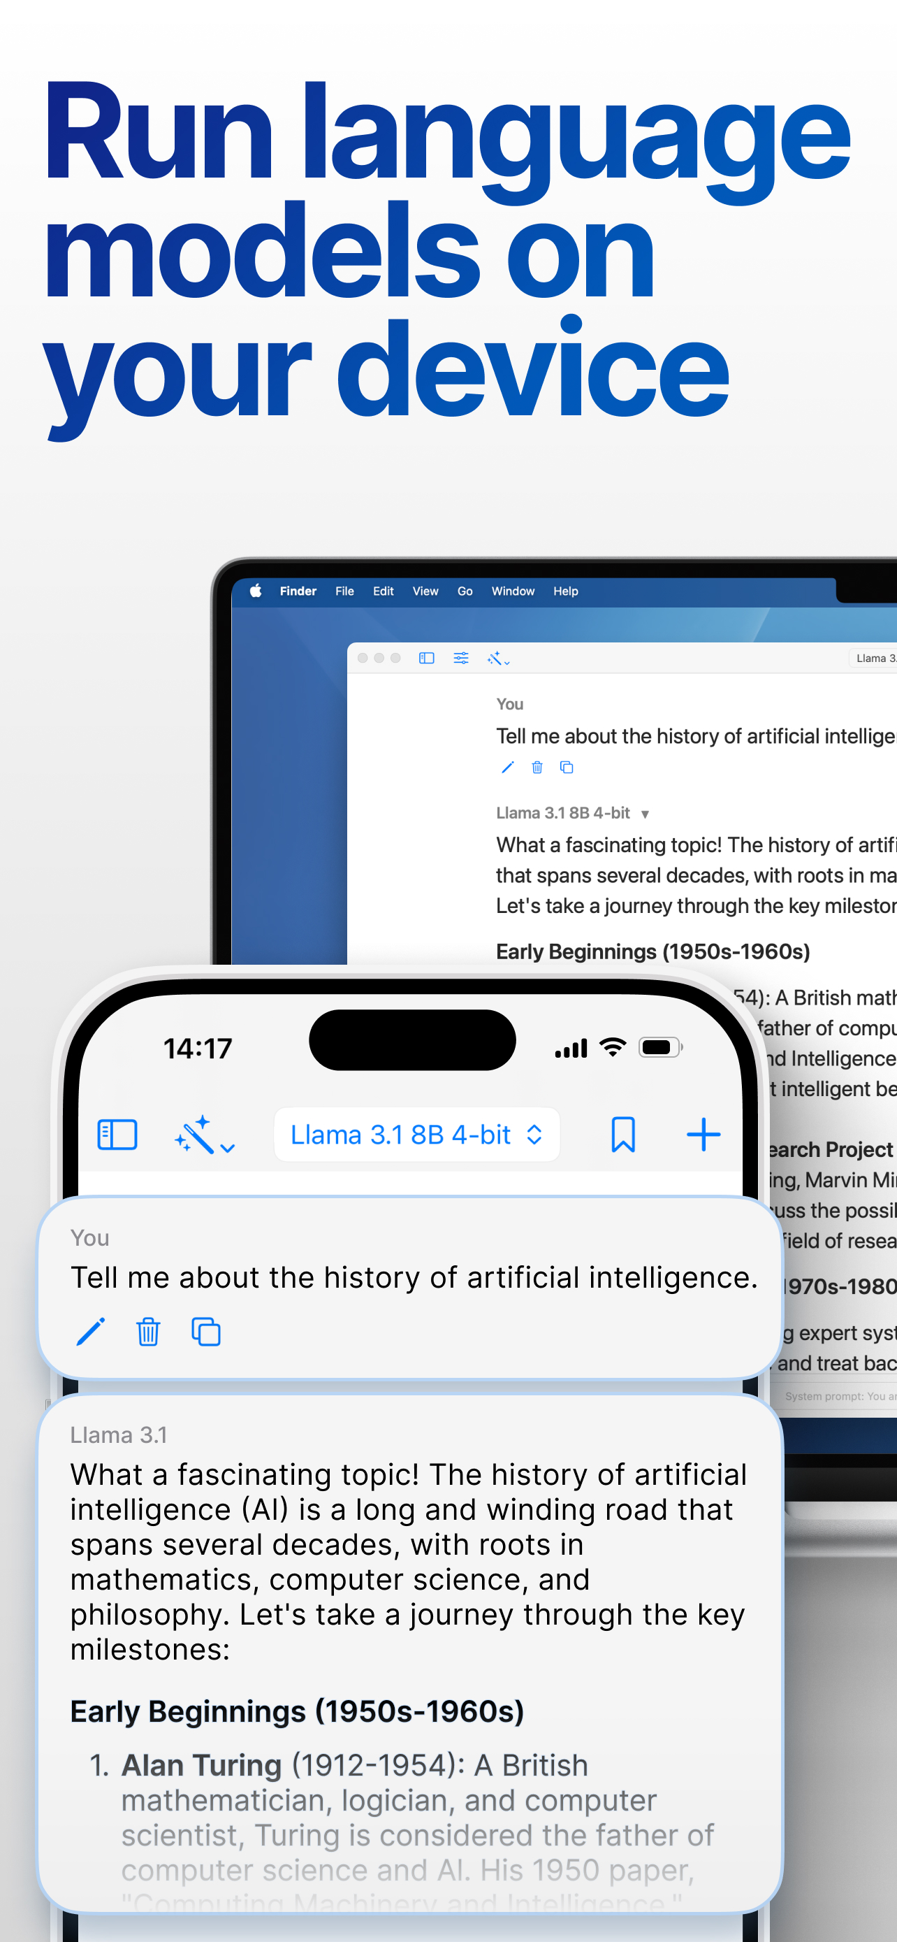Click the Early Beginnings heading in Mac window
The width and height of the screenshot is (897, 1942).
pos(652,951)
